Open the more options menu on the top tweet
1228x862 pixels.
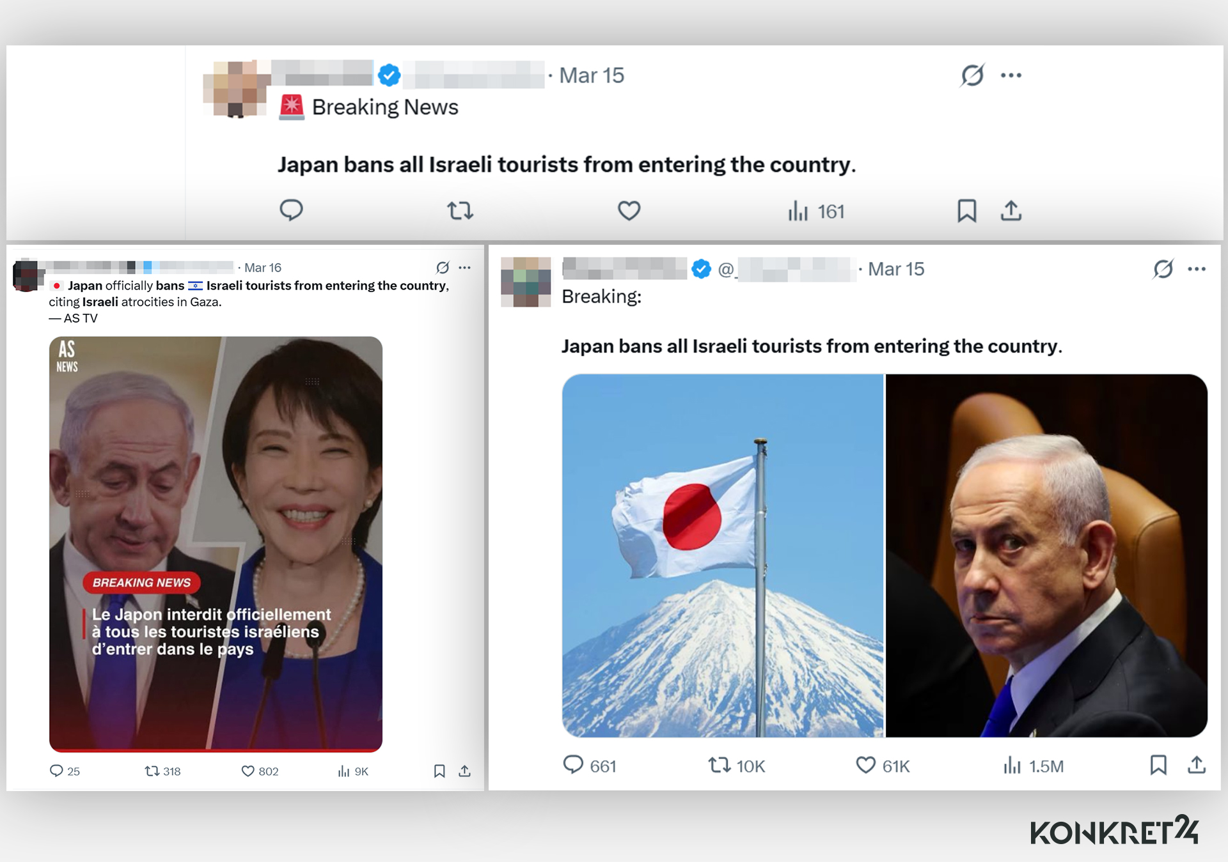1011,75
